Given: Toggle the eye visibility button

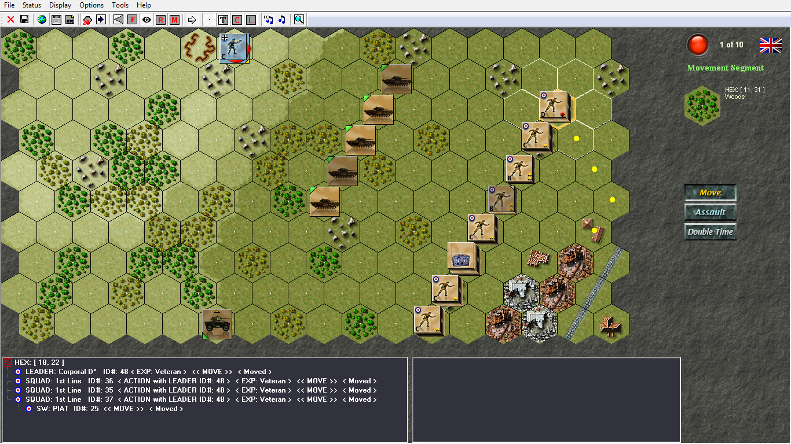Looking at the screenshot, I should click(x=147, y=20).
